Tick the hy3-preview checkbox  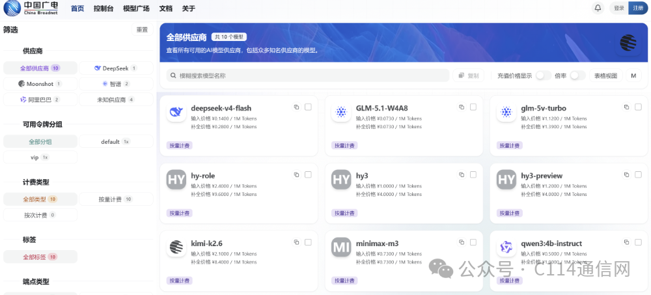(x=638, y=175)
